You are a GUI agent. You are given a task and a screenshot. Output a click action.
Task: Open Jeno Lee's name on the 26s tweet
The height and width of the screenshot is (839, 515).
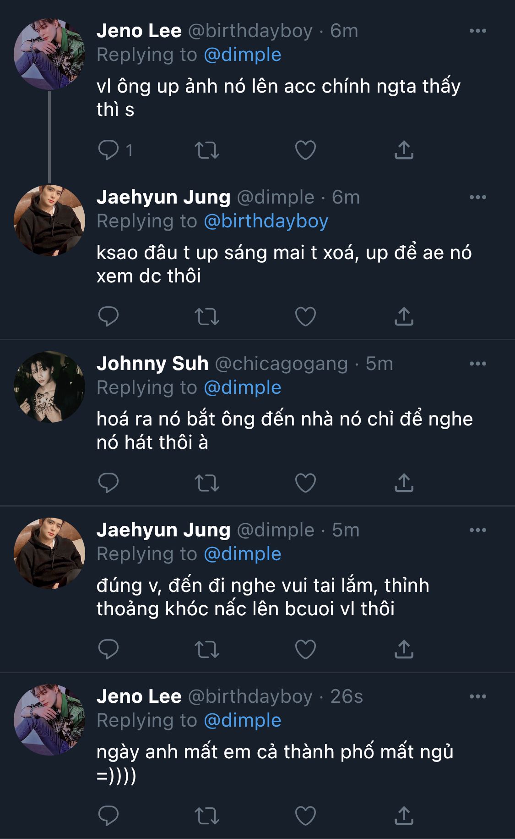pos(139,696)
